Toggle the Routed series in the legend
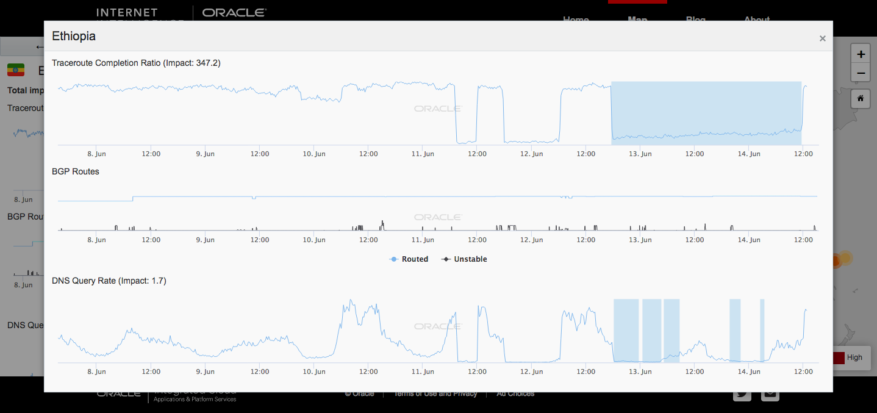Screen dimensions: 877x413 coord(409,259)
